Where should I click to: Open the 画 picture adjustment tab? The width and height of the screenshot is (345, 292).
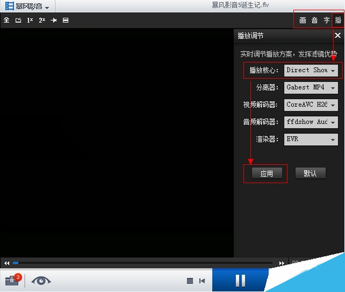click(302, 20)
